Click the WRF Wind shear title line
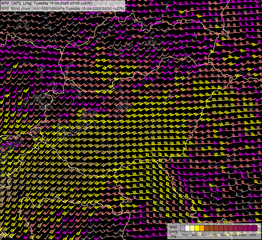Screen dimensions: 262x240 tap(63, 9)
